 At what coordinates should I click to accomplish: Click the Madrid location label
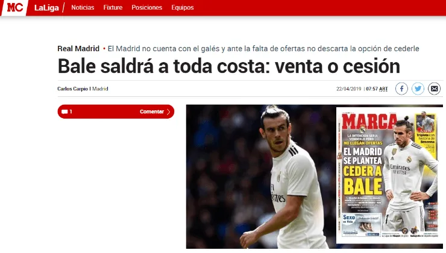point(100,89)
